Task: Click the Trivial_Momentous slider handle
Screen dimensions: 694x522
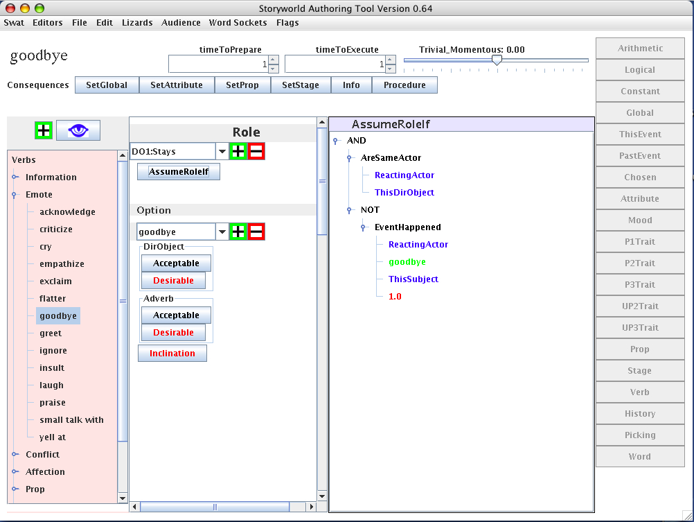Action: coord(497,60)
